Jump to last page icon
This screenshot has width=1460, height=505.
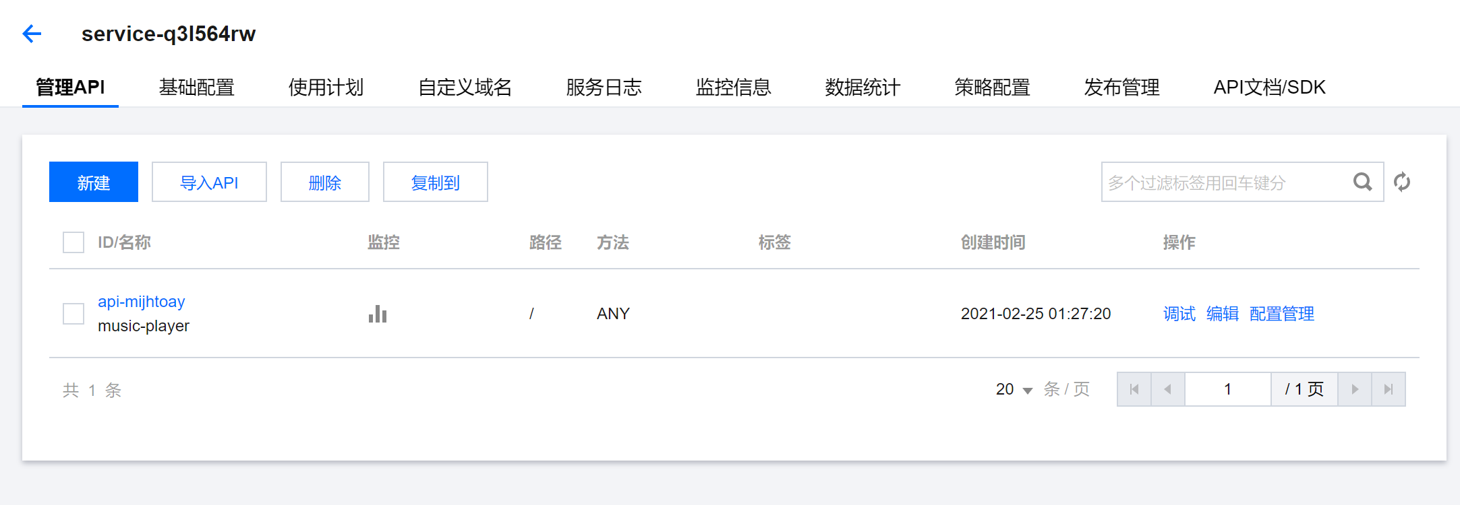pos(1389,389)
